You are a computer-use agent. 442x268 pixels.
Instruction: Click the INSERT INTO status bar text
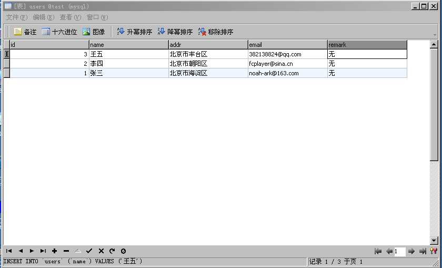coord(73,262)
